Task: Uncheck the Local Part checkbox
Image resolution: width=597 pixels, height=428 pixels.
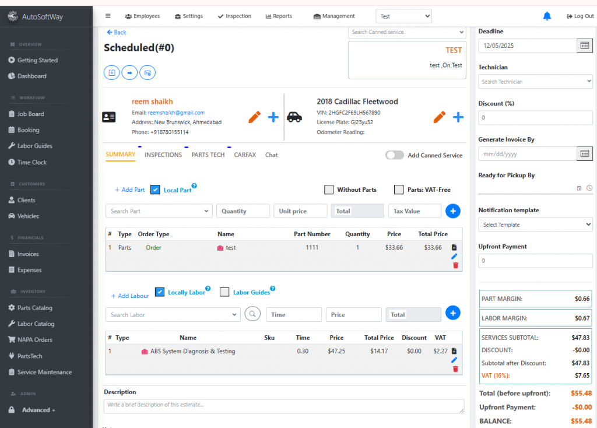Action: click(x=155, y=190)
